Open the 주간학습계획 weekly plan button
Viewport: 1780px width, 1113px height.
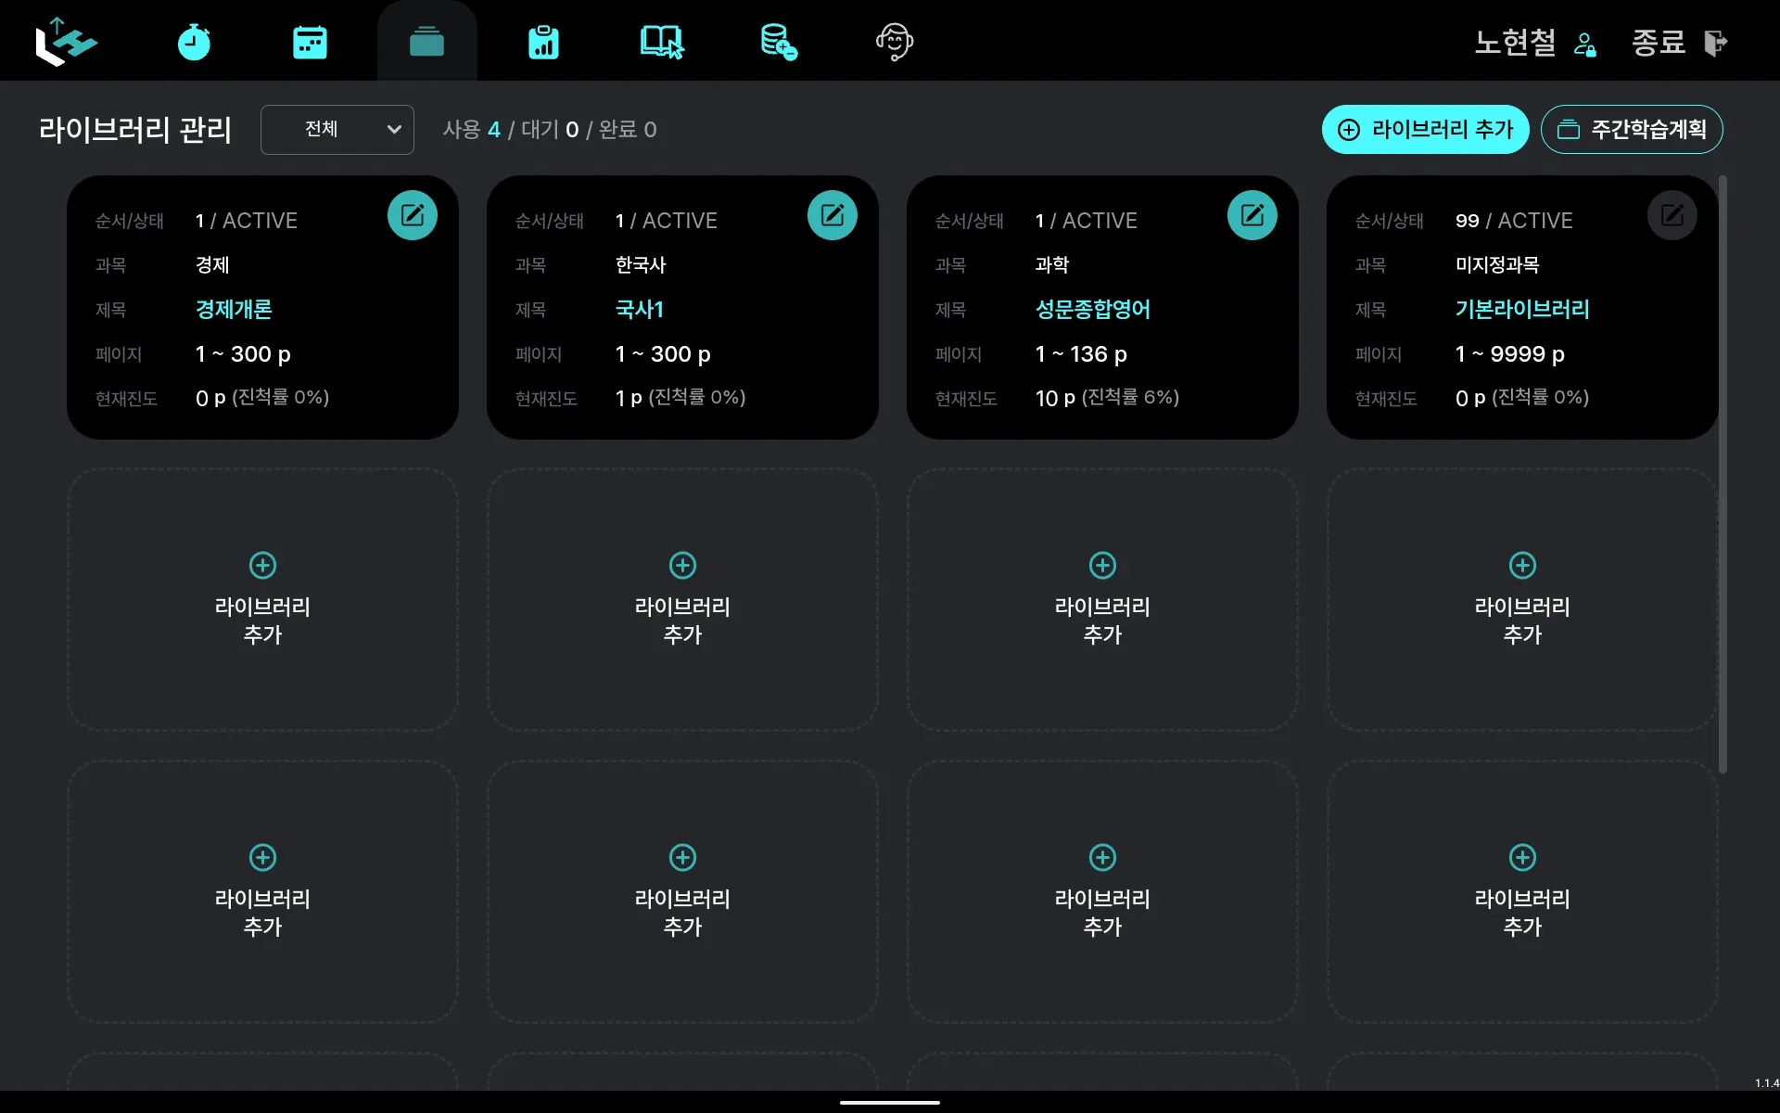tap(1632, 129)
